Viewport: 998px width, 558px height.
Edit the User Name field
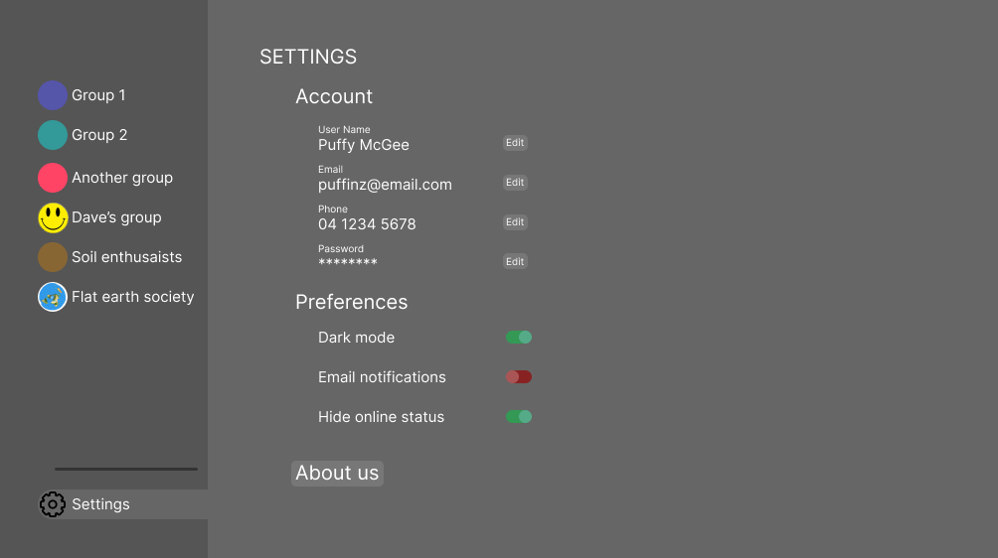515,143
